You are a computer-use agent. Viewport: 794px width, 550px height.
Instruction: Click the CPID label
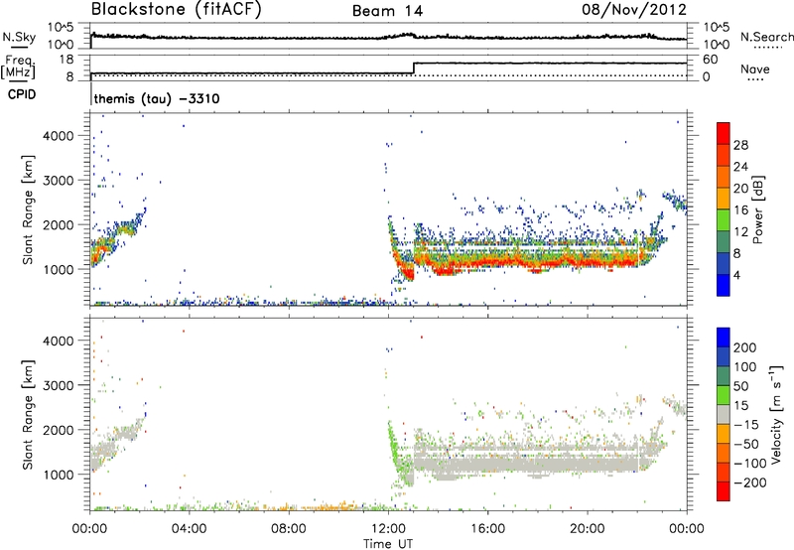[x=22, y=94]
